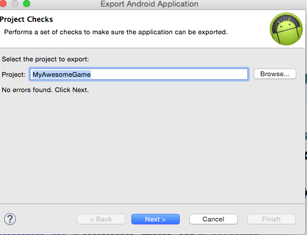Click the highlighted MyAwesomeGame text
Screen dimensions: 307x235
[x=62, y=74]
